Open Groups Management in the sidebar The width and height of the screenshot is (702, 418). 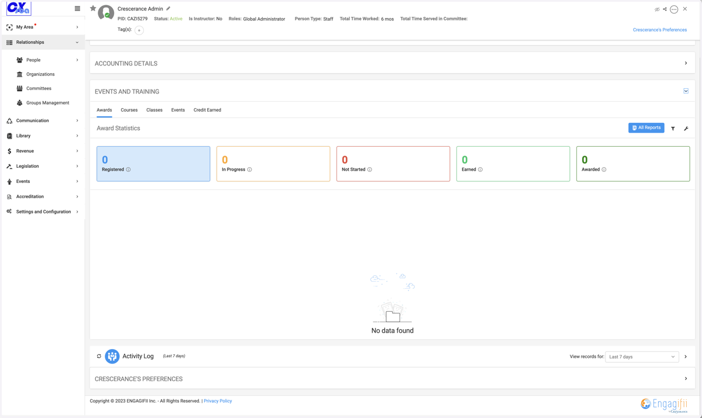point(48,103)
